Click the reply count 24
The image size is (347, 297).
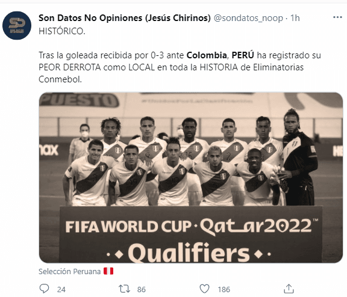click(61, 290)
